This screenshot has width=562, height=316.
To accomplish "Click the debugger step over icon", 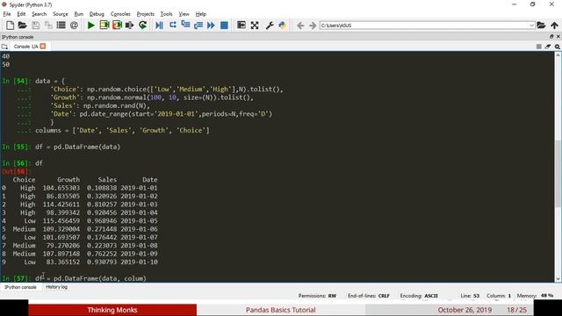I will pyautogui.click(x=173, y=25).
